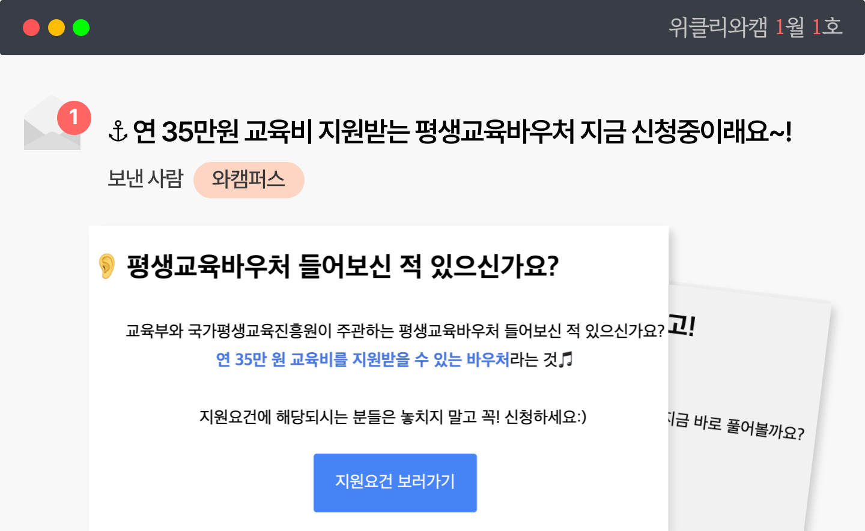Click the yellow minimize window dot
This screenshot has height=531, width=865.
[56, 28]
